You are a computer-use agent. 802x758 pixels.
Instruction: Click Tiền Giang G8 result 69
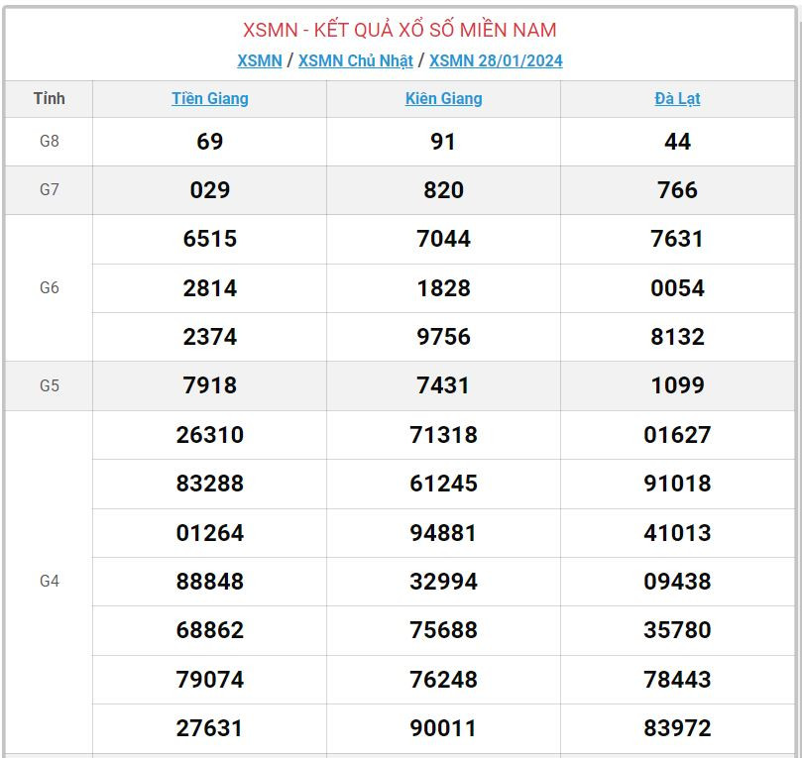209,142
